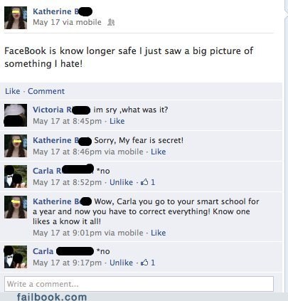Like the main post

tap(13, 91)
